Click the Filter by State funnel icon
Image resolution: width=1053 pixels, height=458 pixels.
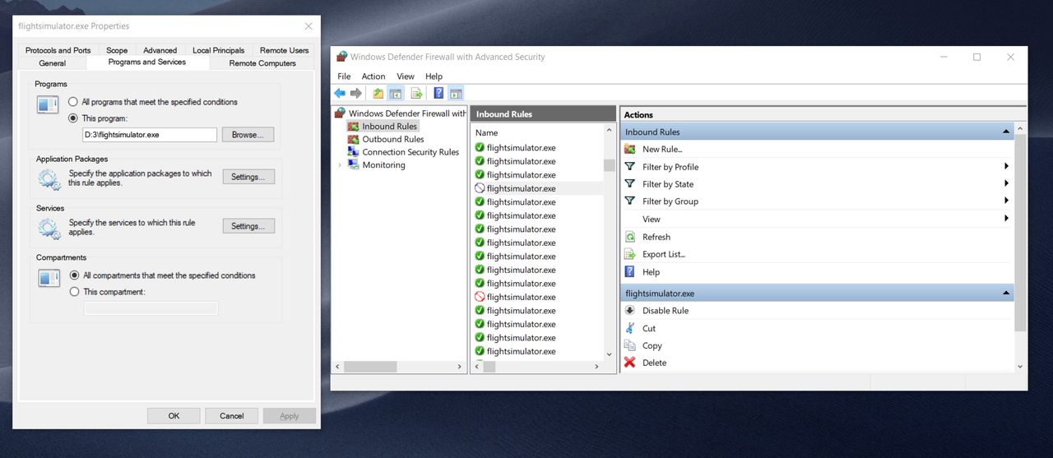point(630,183)
